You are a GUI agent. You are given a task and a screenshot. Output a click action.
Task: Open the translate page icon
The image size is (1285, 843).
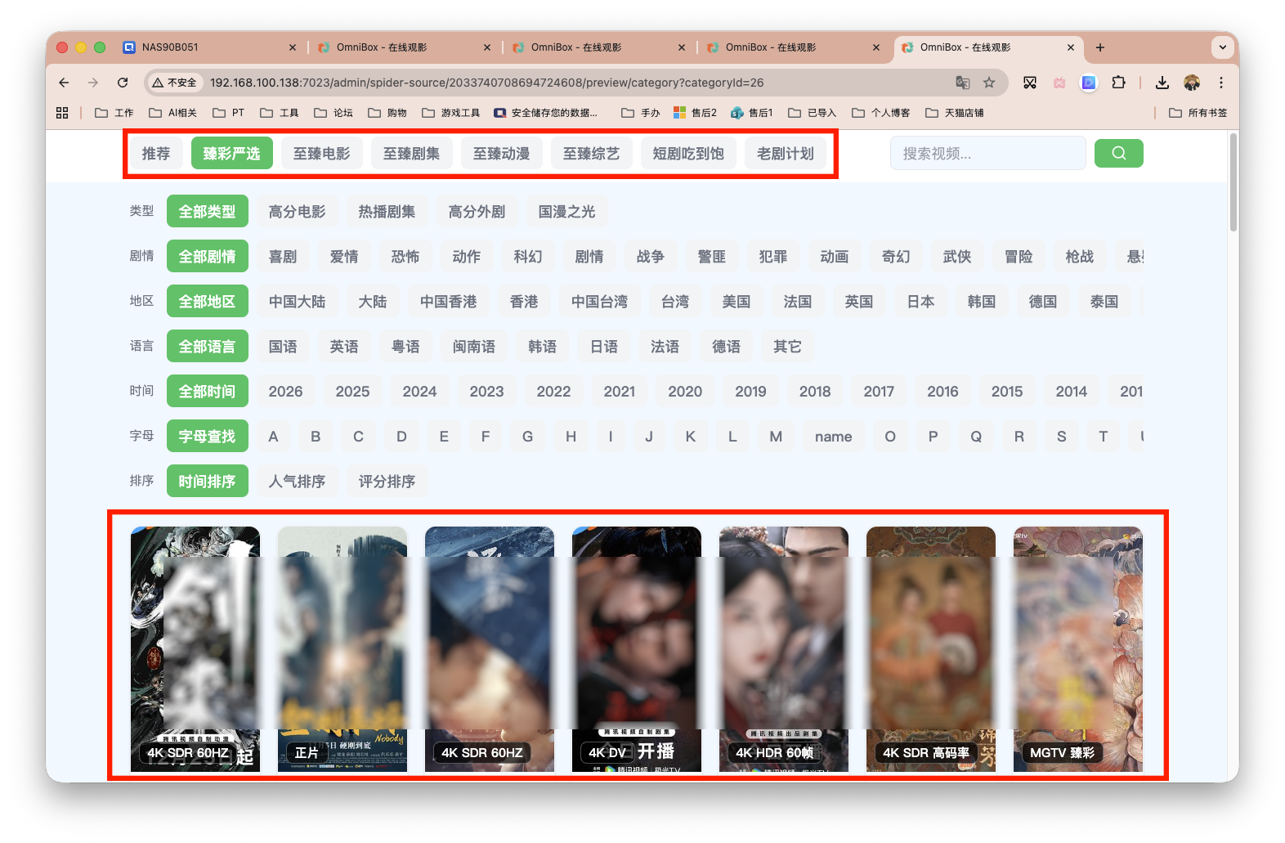pos(963,83)
